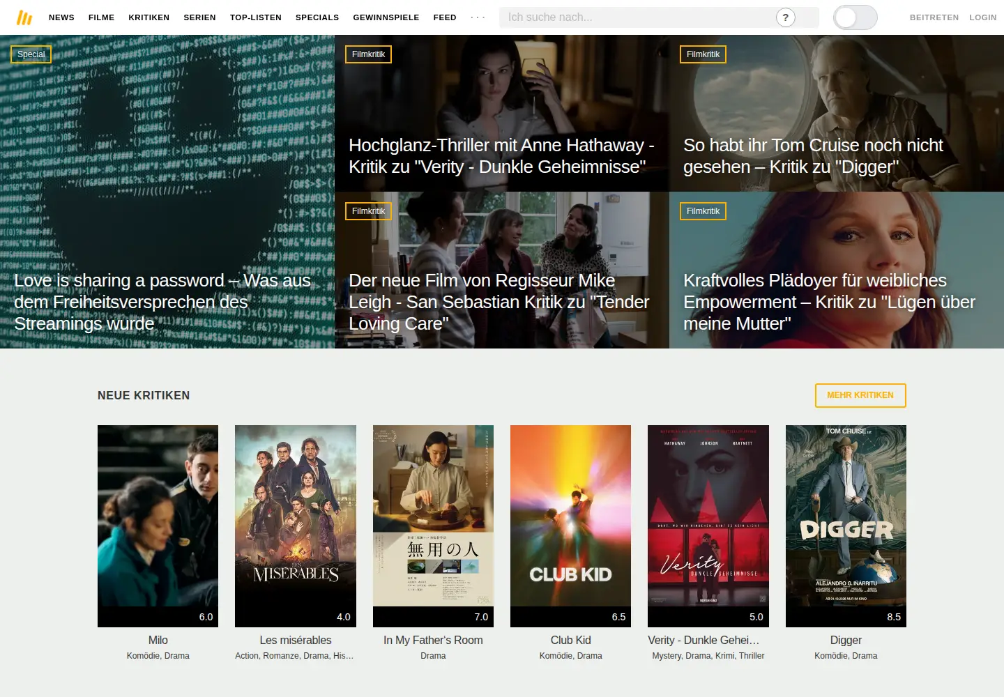Viewport: 1004px width, 697px height.
Task: Click the 'Action, Romanze, Drama, His…' genre text
Action: point(294,656)
